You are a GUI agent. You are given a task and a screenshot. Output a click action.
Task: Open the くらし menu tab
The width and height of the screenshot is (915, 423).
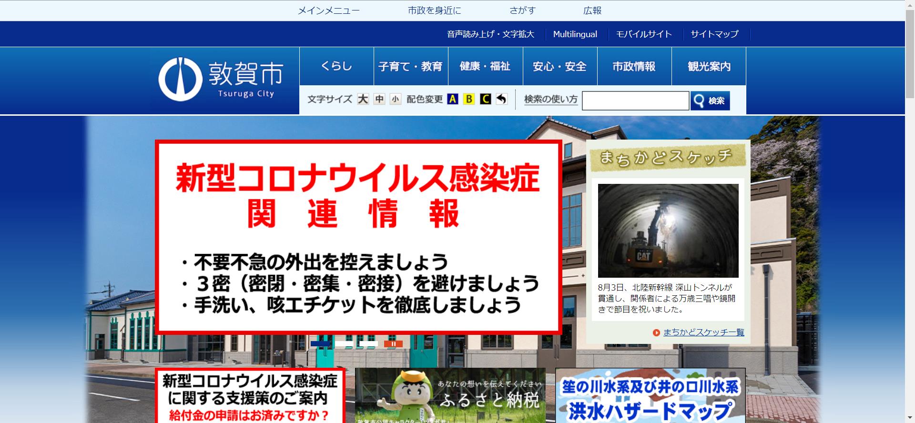(x=336, y=66)
